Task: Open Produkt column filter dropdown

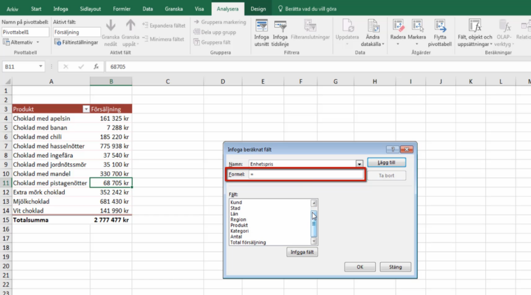Action: (x=86, y=109)
